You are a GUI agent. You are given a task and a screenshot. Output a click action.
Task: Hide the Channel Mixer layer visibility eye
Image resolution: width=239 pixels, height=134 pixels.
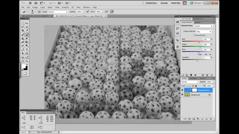point(182,90)
